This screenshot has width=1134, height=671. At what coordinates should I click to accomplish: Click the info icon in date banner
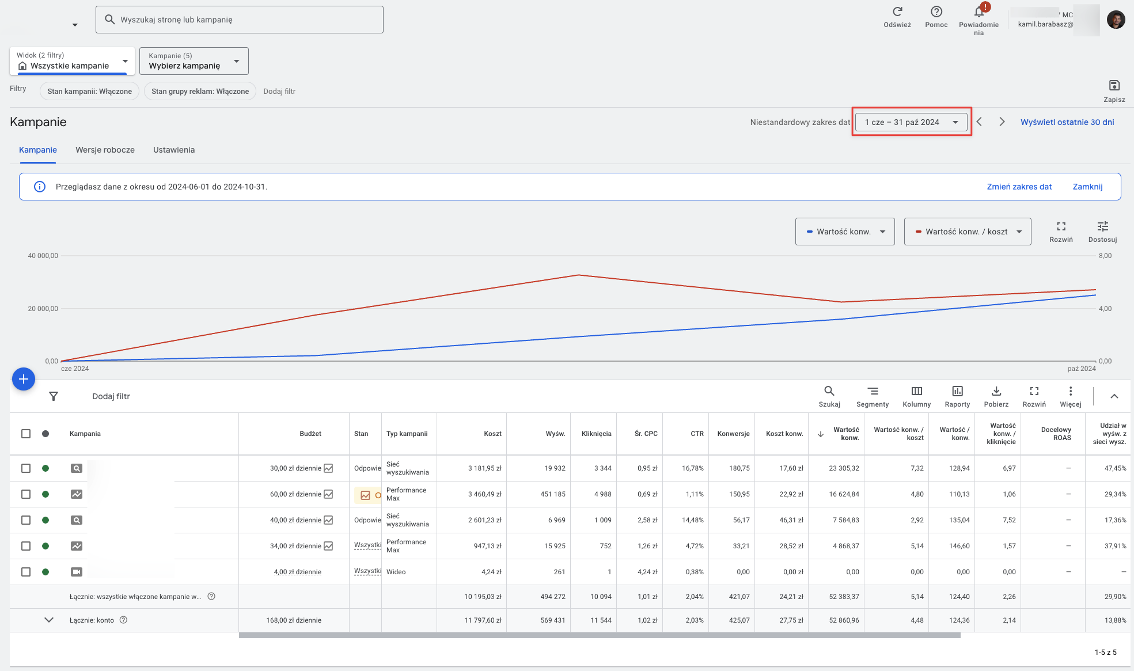pos(40,187)
